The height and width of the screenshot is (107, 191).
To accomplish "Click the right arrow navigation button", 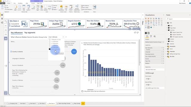I will 6,66.
